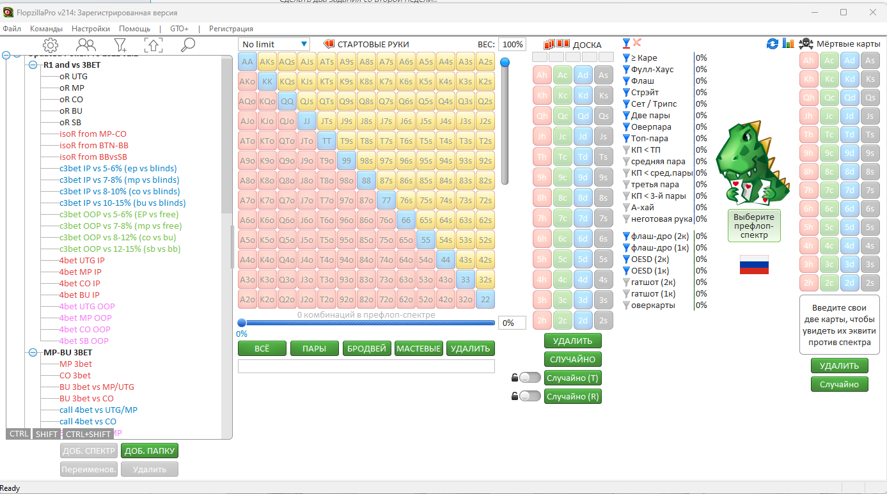The image size is (887, 494).
Task: Click the skull icon beside Мёртвые карты
Action: [x=806, y=43]
